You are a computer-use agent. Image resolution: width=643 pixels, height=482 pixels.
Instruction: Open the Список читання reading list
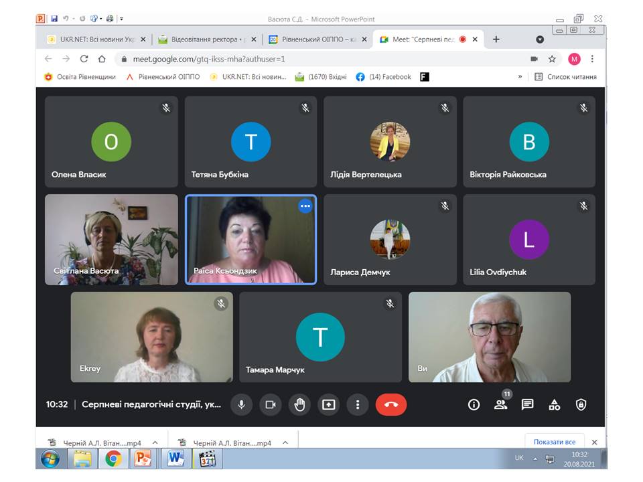pyautogui.click(x=565, y=77)
